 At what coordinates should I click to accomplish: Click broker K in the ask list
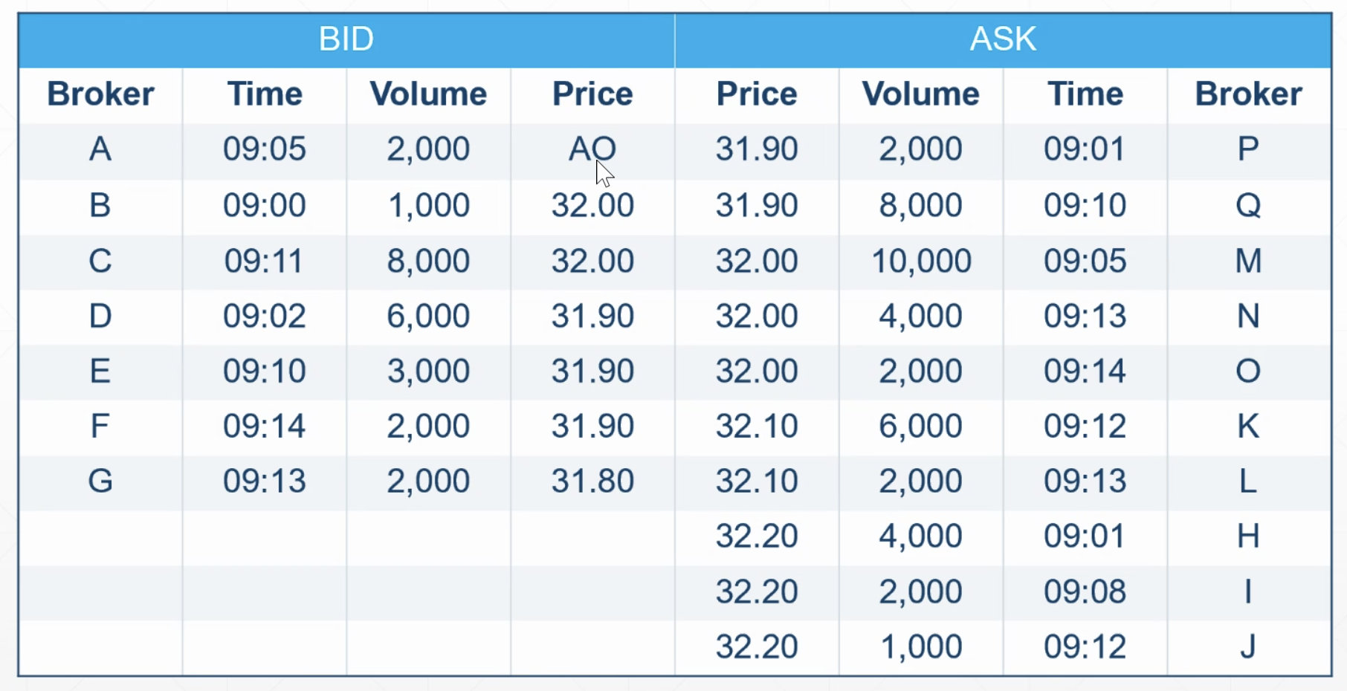point(1248,426)
